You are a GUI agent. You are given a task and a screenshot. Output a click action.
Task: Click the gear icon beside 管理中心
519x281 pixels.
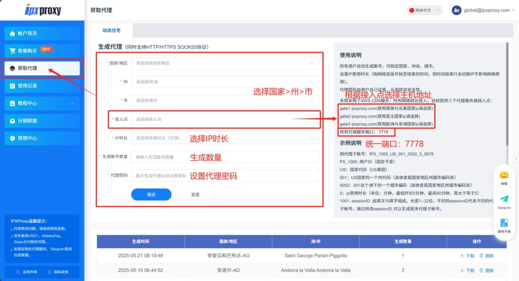point(12,138)
